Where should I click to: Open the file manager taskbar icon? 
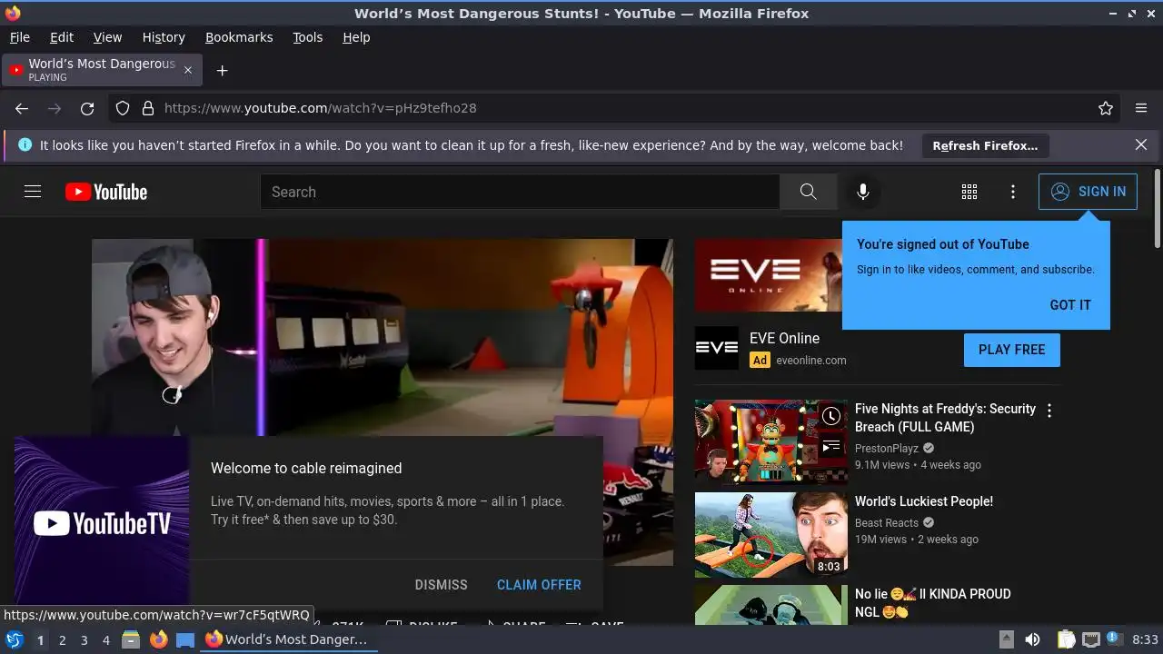[131, 639]
